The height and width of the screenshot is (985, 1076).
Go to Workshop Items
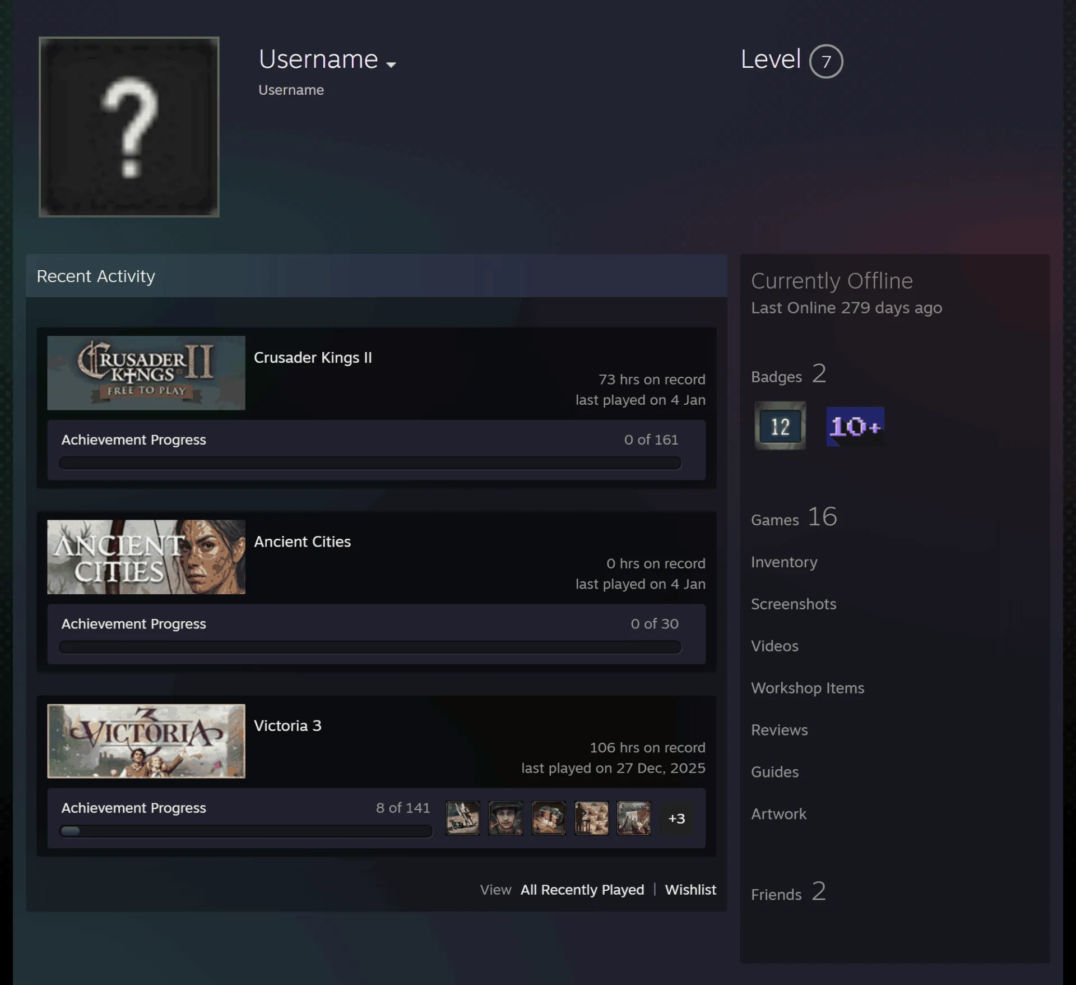(808, 688)
